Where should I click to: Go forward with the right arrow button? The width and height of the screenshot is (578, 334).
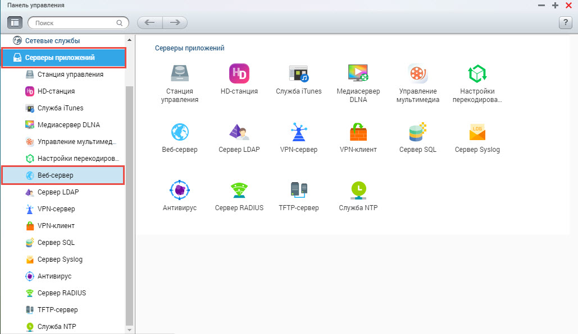pyautogui.click(x=175, y=23)
